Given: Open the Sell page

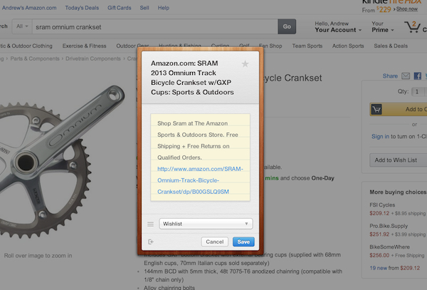Looking at the screenshot, I should pyautogui.click(x=144, y=8).
